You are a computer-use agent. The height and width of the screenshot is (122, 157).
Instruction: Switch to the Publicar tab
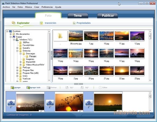[108, 16]
